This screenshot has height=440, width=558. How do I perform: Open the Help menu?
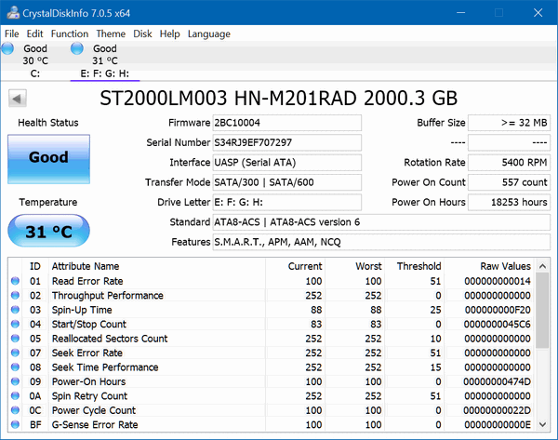coord(169,33)
